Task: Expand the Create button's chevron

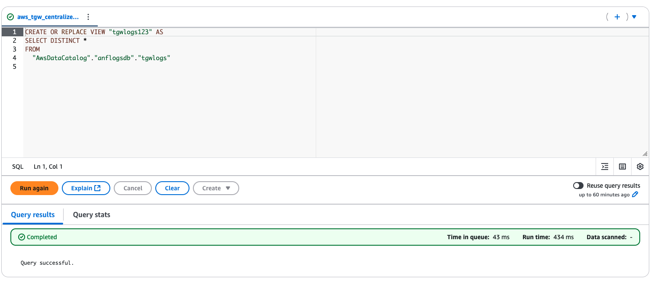Action: coord(228,188)
